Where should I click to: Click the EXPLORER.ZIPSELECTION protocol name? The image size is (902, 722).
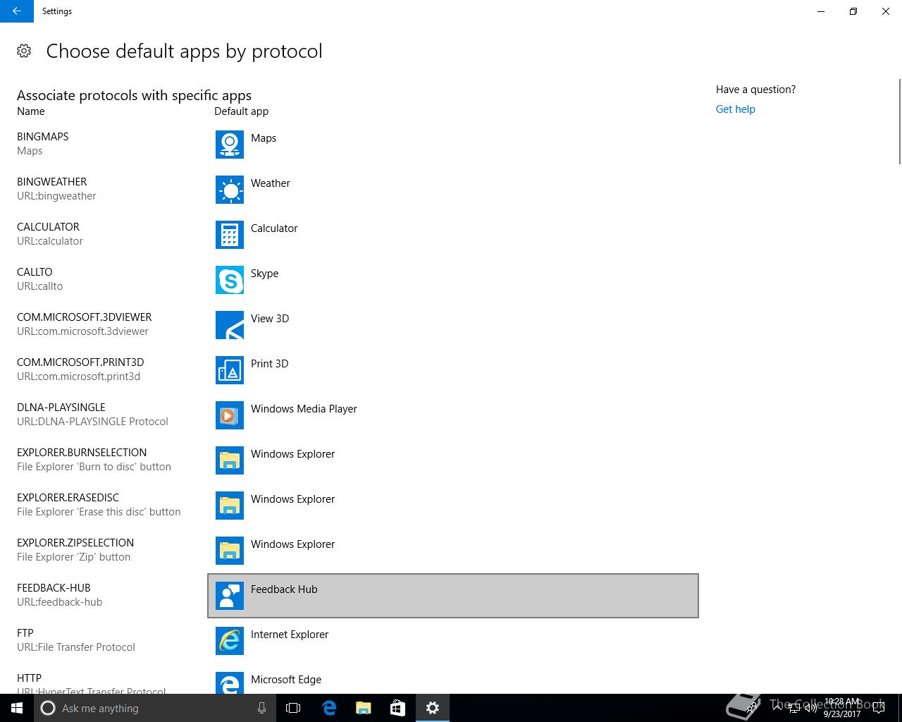(x=75, y=543)
